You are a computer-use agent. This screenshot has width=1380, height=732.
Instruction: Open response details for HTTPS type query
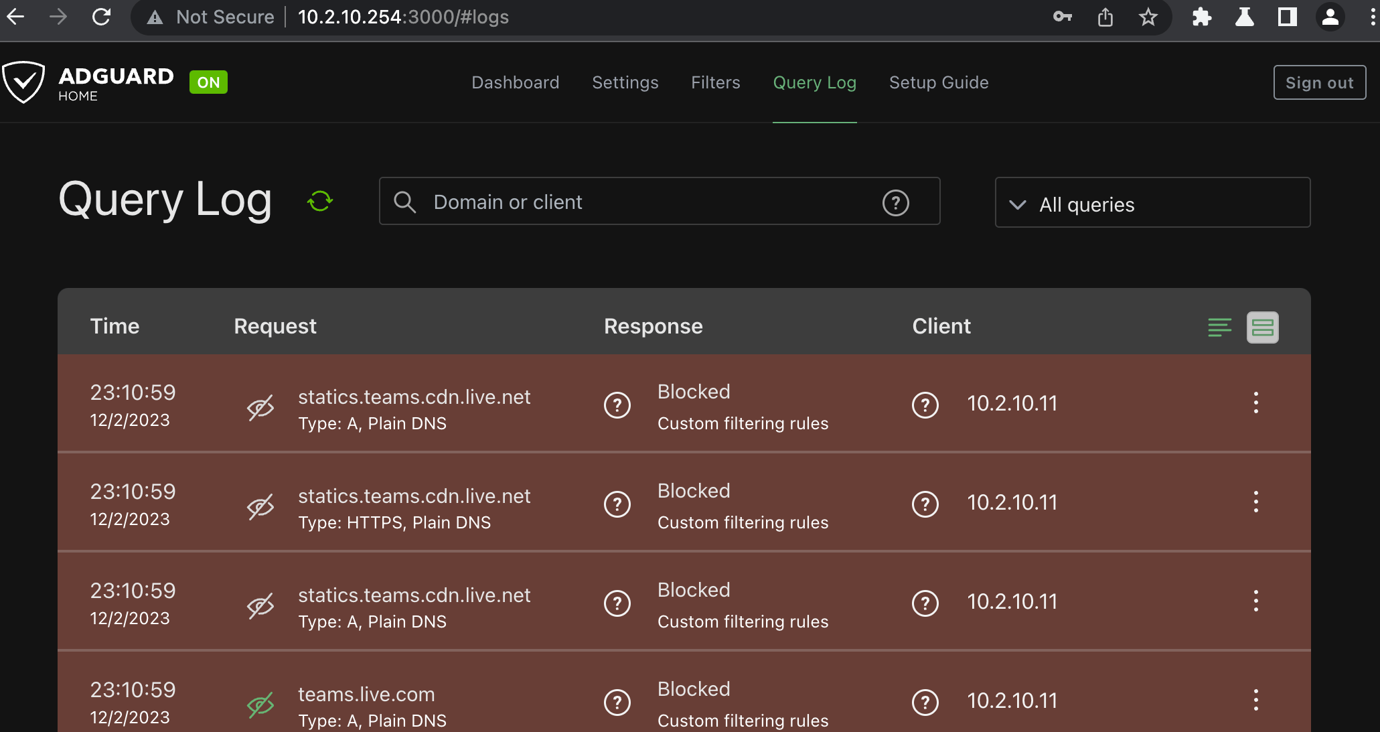click(x=617, y=504)
